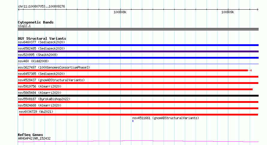The image size is (267, 145).
Task: Click the nsv5919756 (Almarri2020) label
Action: coord(40,86)
